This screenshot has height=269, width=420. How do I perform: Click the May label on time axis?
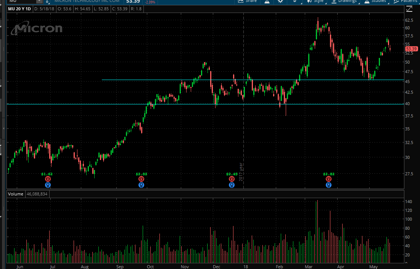[x=373, y=267]
